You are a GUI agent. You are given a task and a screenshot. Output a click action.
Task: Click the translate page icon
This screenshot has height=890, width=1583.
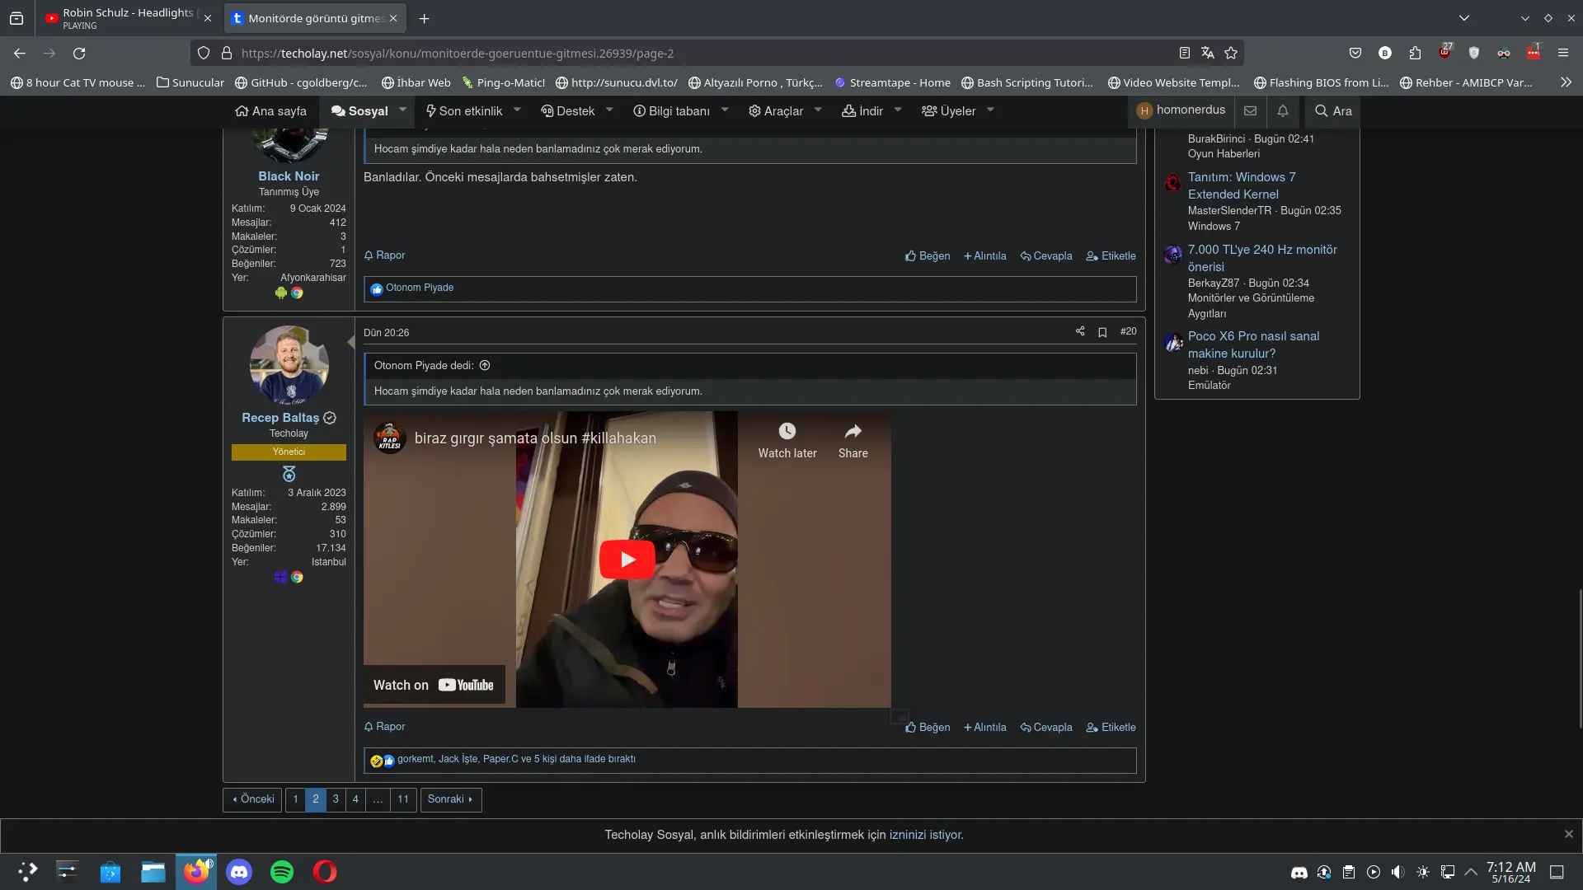pyautogui.click(x=1207, y=53)
